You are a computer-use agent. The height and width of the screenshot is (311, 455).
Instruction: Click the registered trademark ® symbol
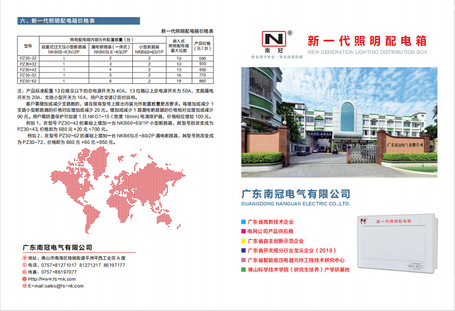tap(289, 32)
